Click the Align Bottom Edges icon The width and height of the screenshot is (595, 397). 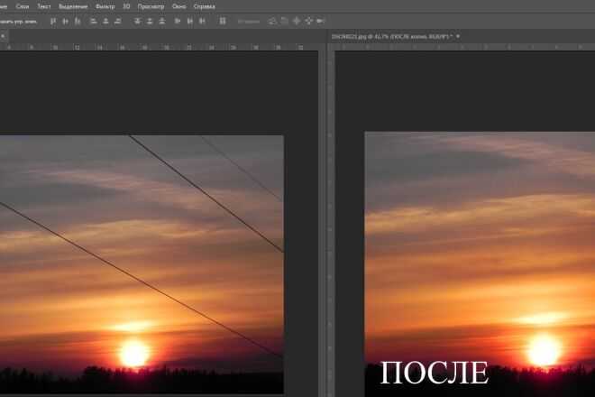pyautogui.click(x=78, y=22)
